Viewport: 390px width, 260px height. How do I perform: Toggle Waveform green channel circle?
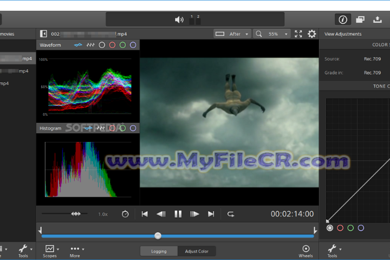click(122, 45)
